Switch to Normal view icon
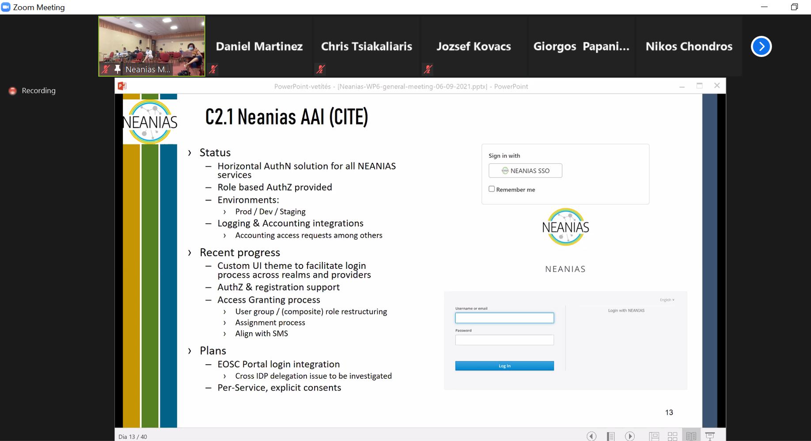The width and height of the screenshot is (811, 441). tap(654, 436)
